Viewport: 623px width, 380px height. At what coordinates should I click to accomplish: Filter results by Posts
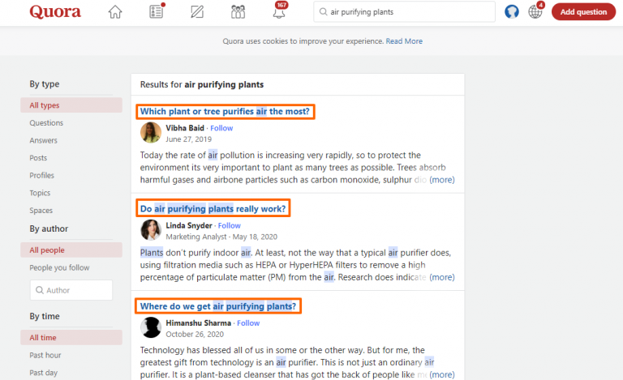tap(38, 158)
